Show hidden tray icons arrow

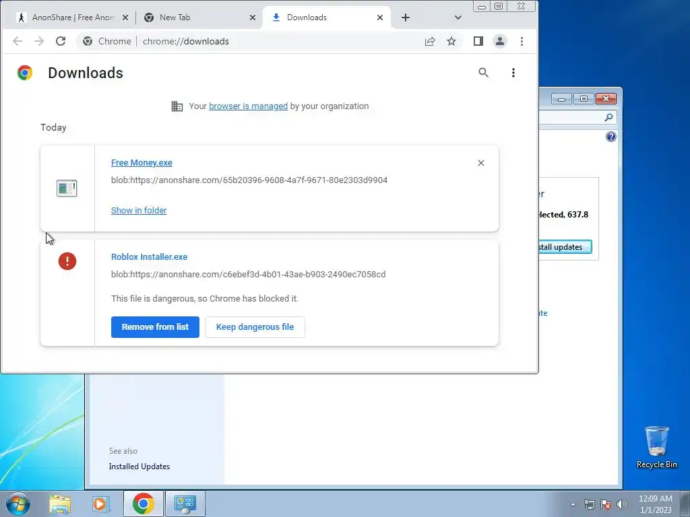(x=573, y=504)
